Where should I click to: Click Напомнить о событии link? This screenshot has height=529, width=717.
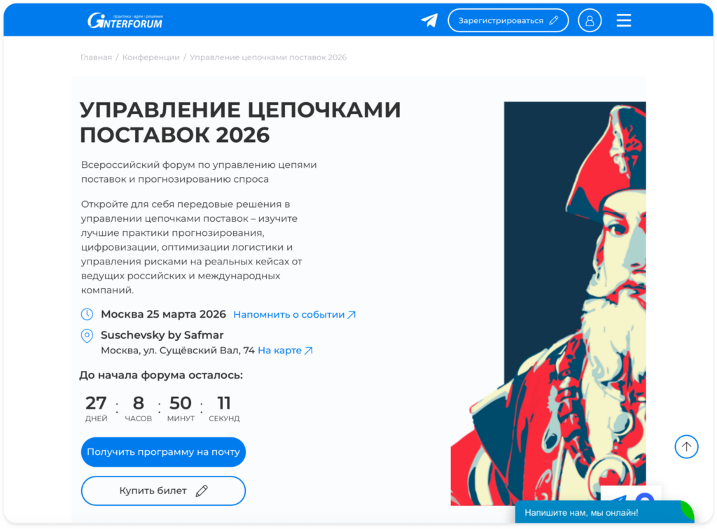[x=295, y=315]
